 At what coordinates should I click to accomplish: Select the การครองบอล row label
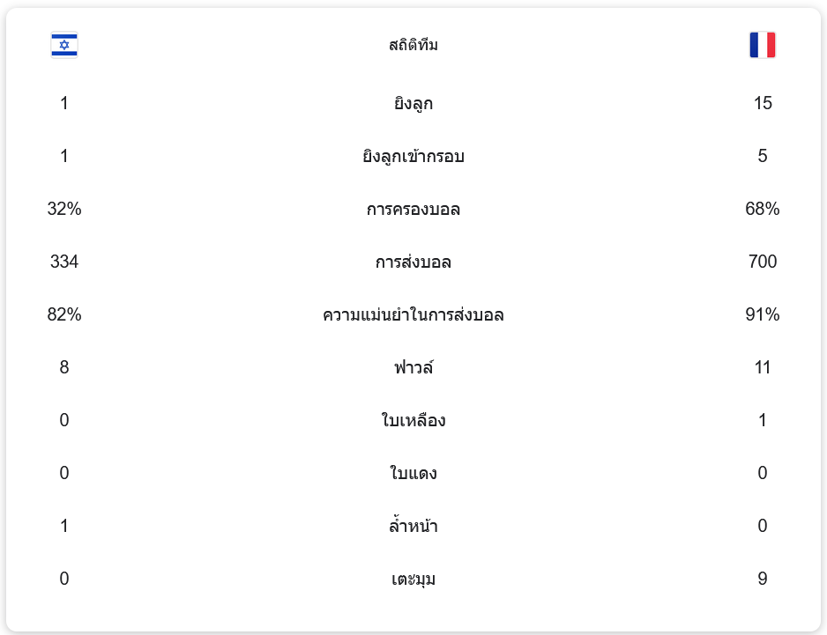coord(413,210)
